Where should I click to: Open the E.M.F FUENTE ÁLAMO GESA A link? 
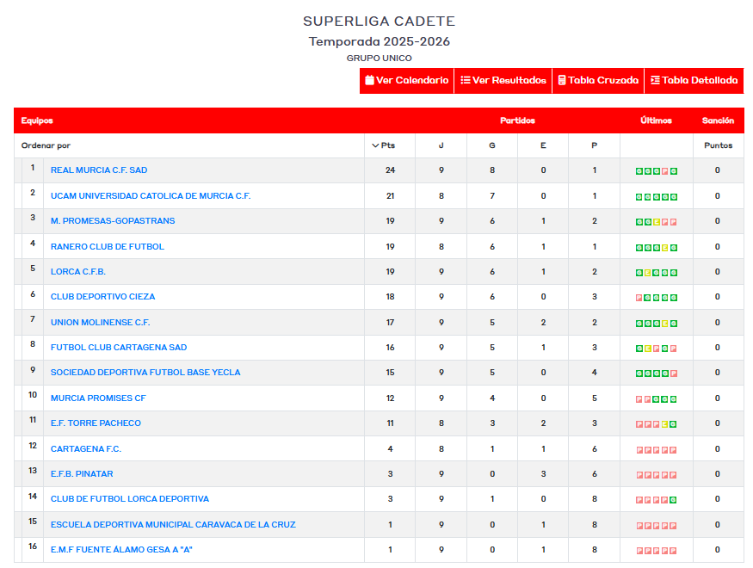[x=121, y=550]
